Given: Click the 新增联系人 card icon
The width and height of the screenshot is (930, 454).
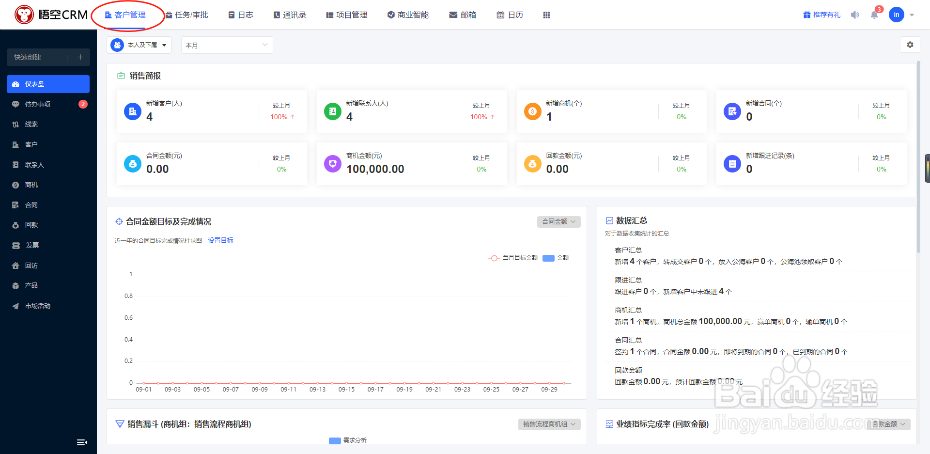Looking at the screenshot, I should pos(333,111).
